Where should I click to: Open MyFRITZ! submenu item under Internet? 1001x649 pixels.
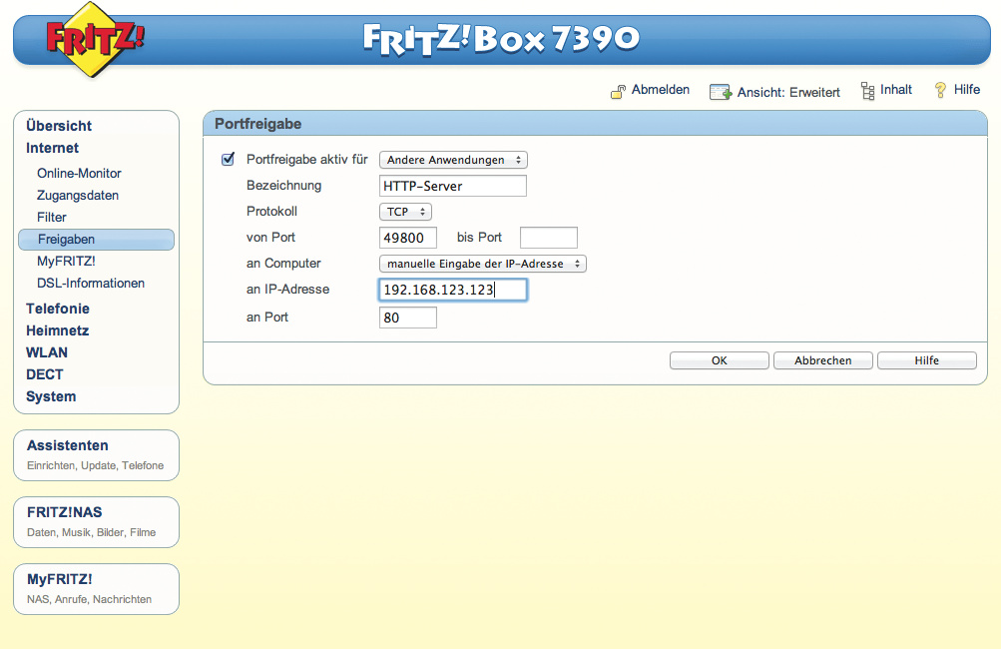(66, 262)
